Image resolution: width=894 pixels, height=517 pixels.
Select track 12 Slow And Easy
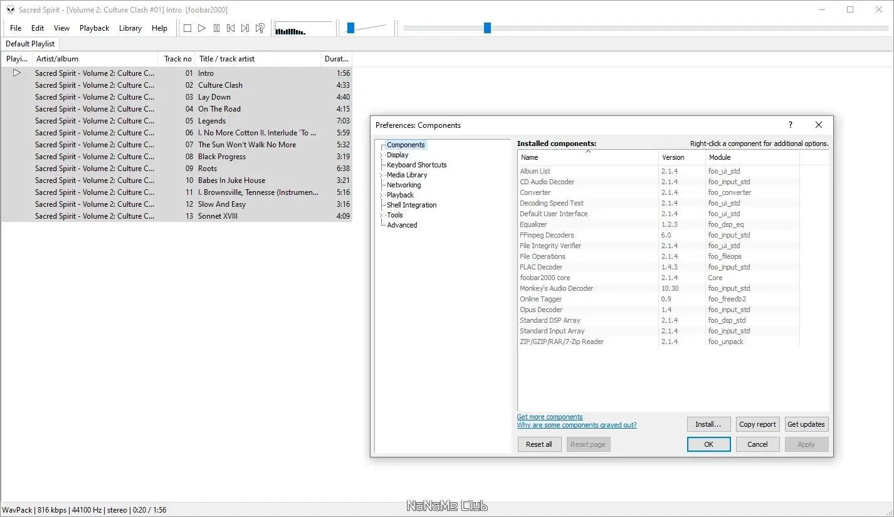pyautogui.click(x=176, y=204)
